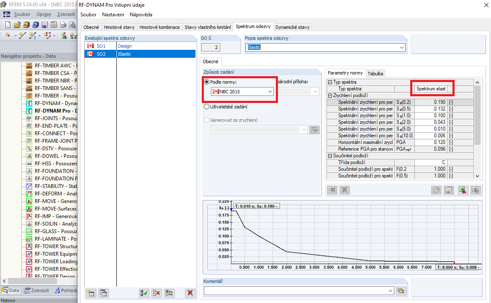Image resolution: width=491 pixels, height=303 pixels.
Task: Click the PGA value 0.120 cell
Action: coord(431,142)
